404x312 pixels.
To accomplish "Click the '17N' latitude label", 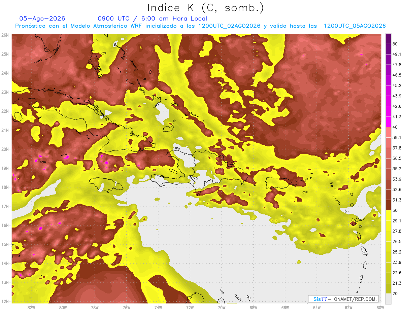I will 5,206.
